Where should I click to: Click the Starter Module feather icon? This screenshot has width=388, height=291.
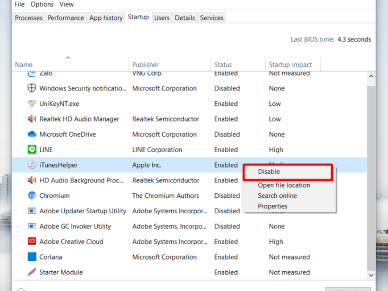pos(32,272)
